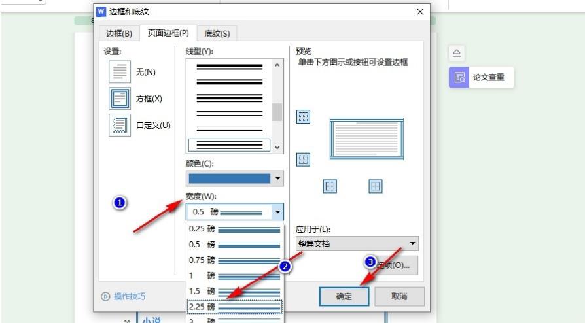Click the 论文查重 button in sidebar
Image resolution: width=585 pixels, height=323 pixels.
(x=481, y=77)
